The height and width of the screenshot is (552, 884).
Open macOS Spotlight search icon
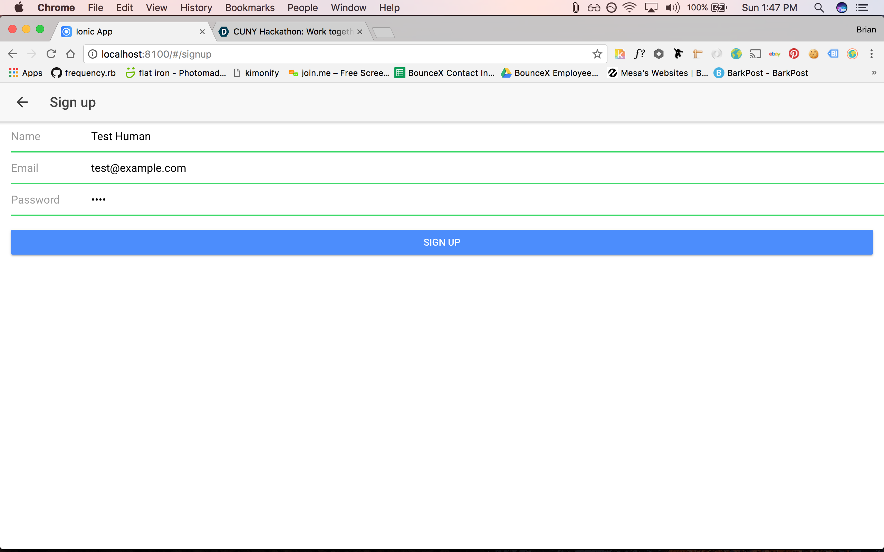tap(819, 8)
